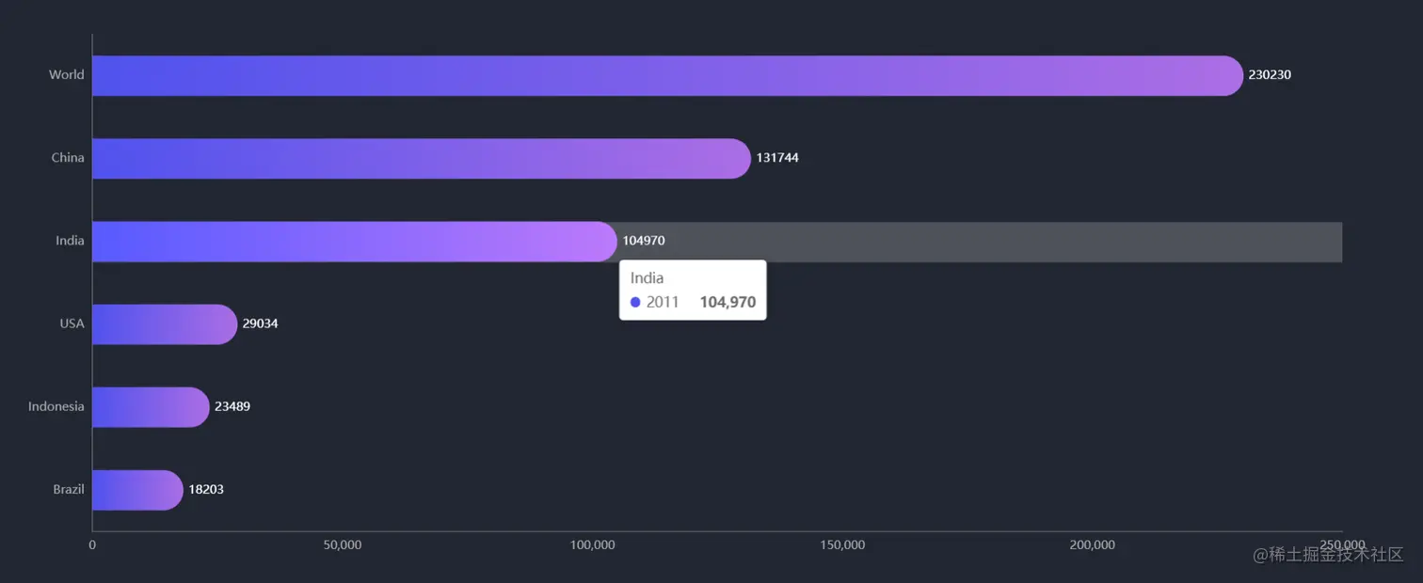Click the 104970 label beside India bar

pyautogui.click(x=644, y=241)
